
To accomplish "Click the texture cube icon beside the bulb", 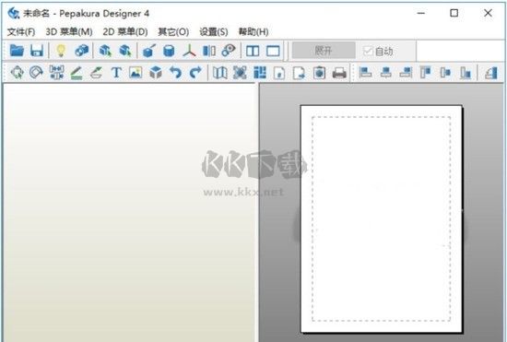I will (81, 51).
